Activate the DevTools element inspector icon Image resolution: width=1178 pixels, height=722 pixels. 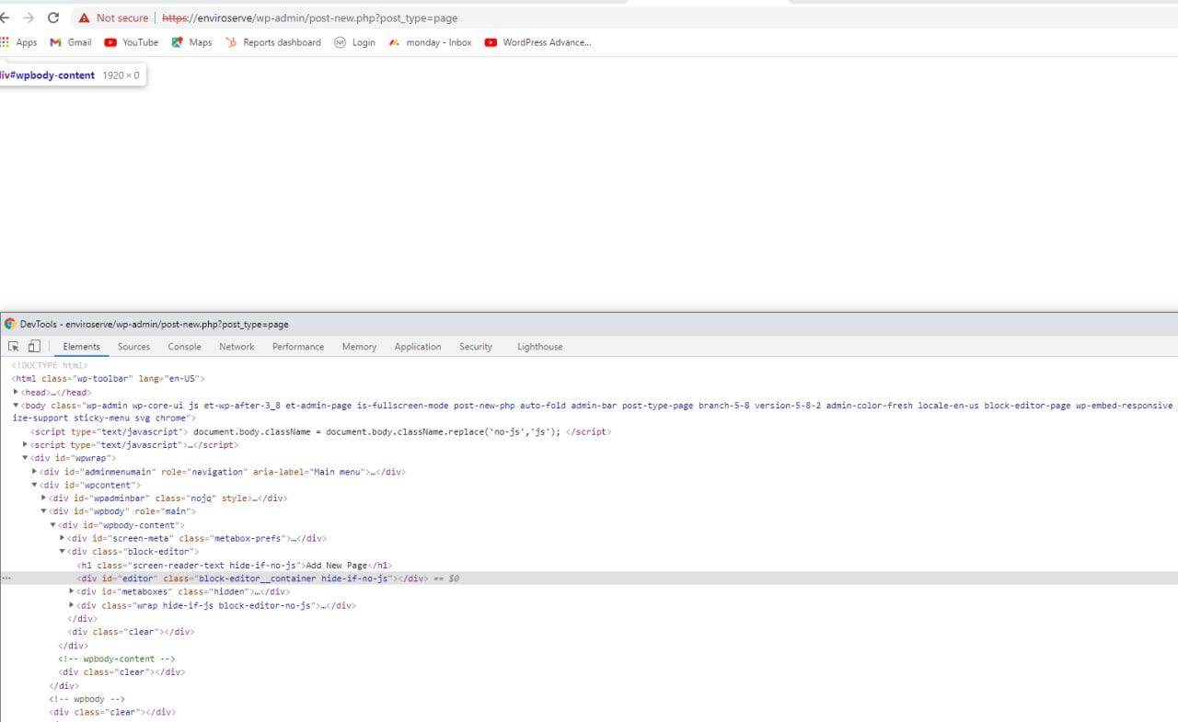pyautogui.click(x=14, y=347)
